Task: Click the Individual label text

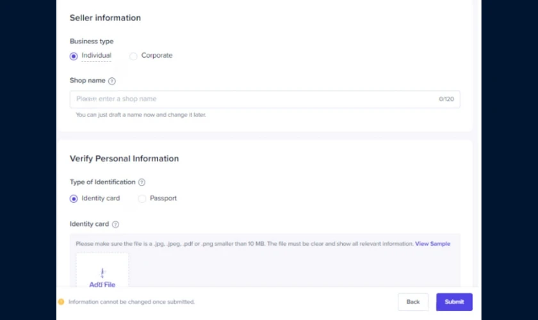Action: coord(97,55)
